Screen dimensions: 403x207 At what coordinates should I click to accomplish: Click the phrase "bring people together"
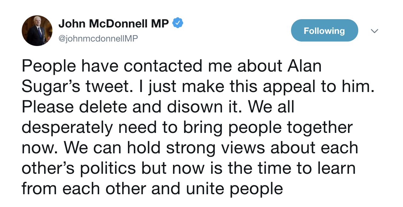click(268, 127)
